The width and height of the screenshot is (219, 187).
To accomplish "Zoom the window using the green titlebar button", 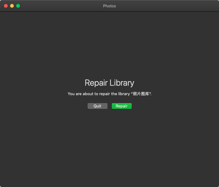I will pyautogui.click(x=18, y=6).
